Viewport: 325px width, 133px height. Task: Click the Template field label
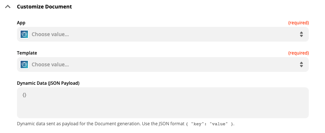tap(27, 53)
